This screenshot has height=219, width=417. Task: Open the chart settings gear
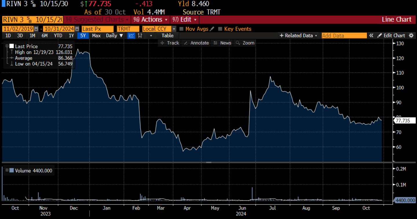pyautogui.click(x=411, y=35)
